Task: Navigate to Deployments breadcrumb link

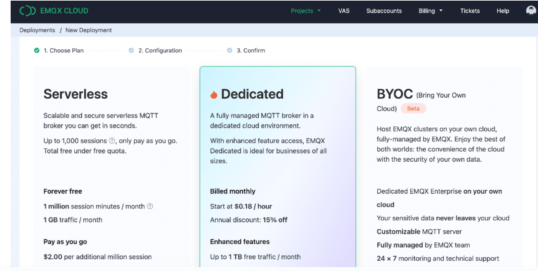Action: tap(37, 30)
